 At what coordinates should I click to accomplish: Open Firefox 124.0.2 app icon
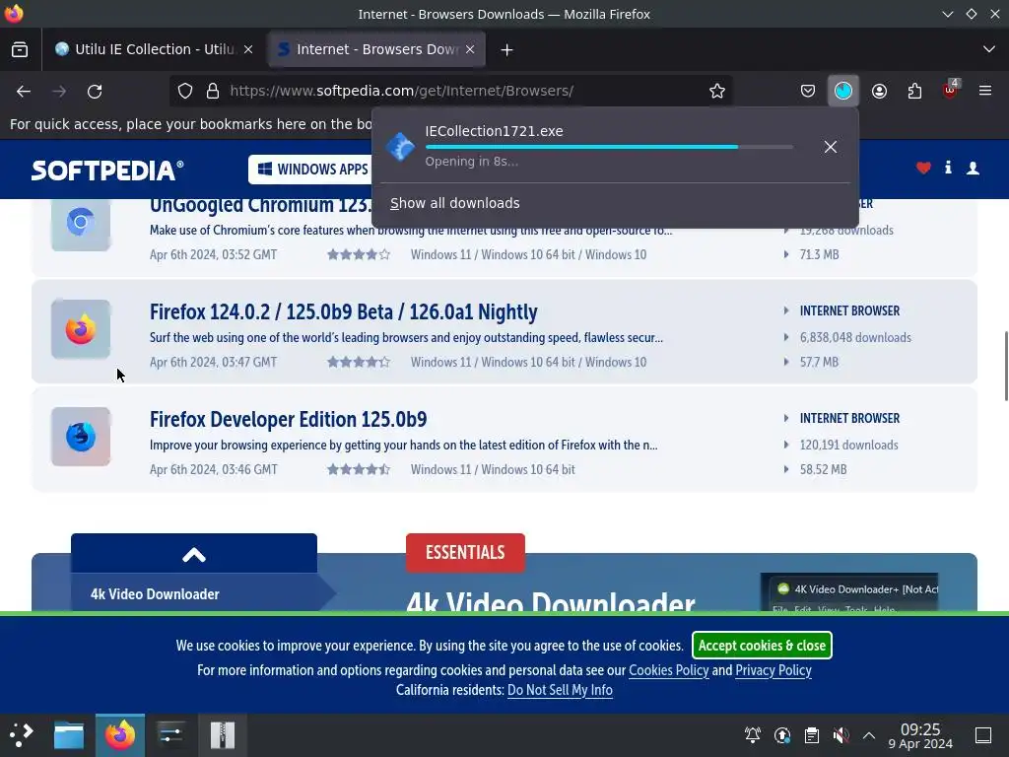pos(81,329)
